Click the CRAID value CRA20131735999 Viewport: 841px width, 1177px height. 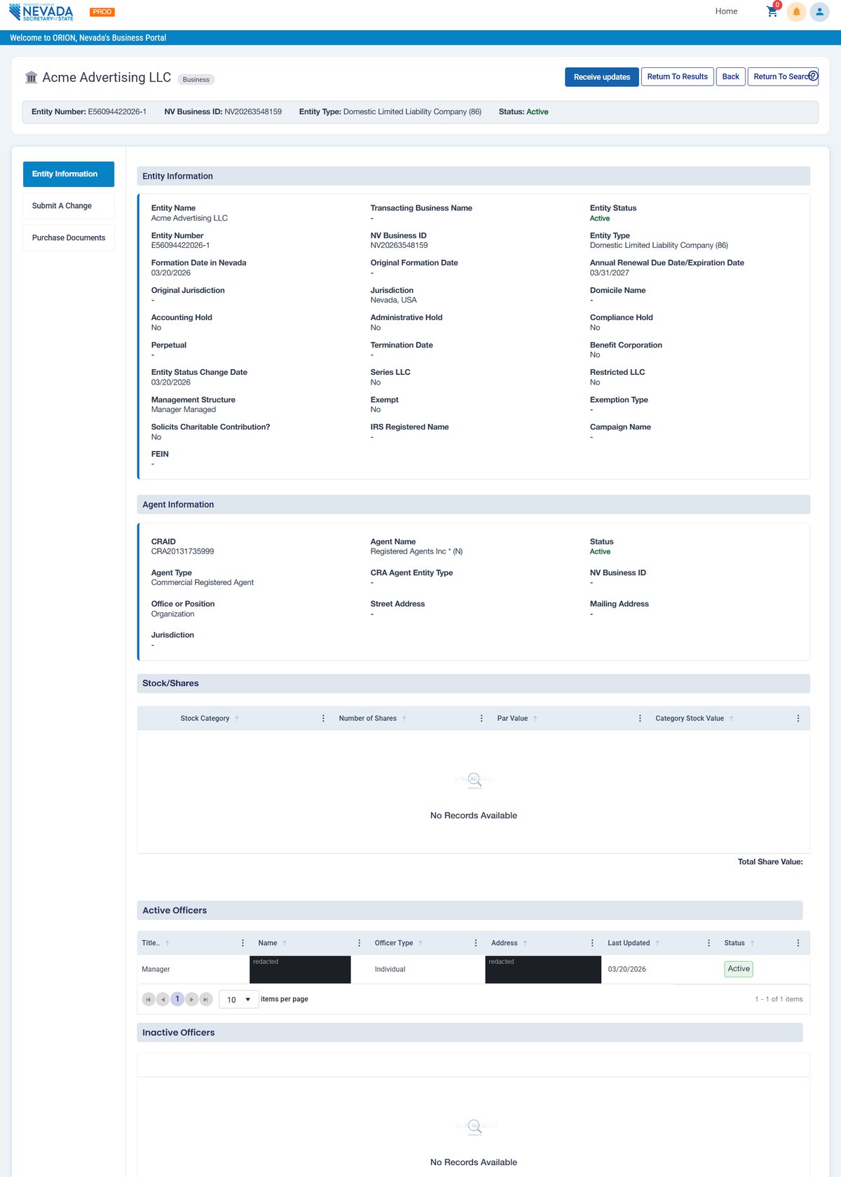(183, 552)
